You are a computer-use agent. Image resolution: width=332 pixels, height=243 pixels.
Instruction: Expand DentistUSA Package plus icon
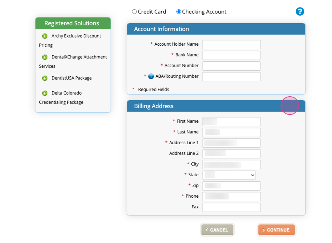tap(45, 79)
